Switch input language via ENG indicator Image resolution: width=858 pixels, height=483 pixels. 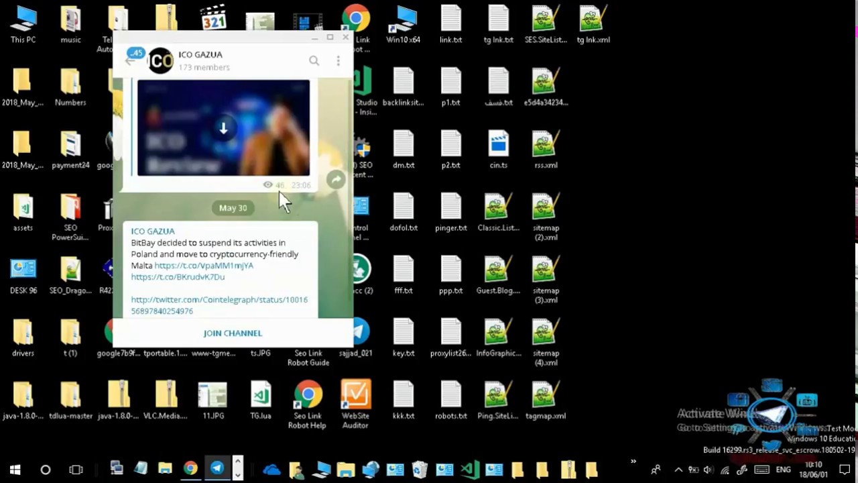(x=783, y=470)
